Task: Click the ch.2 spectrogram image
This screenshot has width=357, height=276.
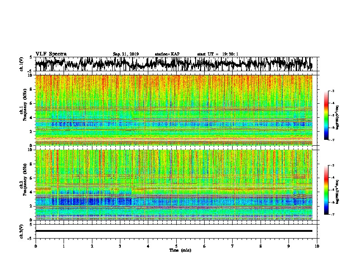Action: coord(174,185)
